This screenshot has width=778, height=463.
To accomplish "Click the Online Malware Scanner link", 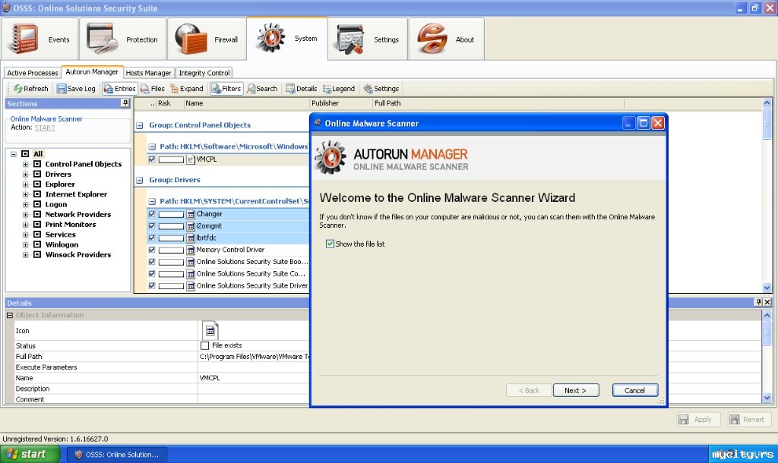I will 46,119.
